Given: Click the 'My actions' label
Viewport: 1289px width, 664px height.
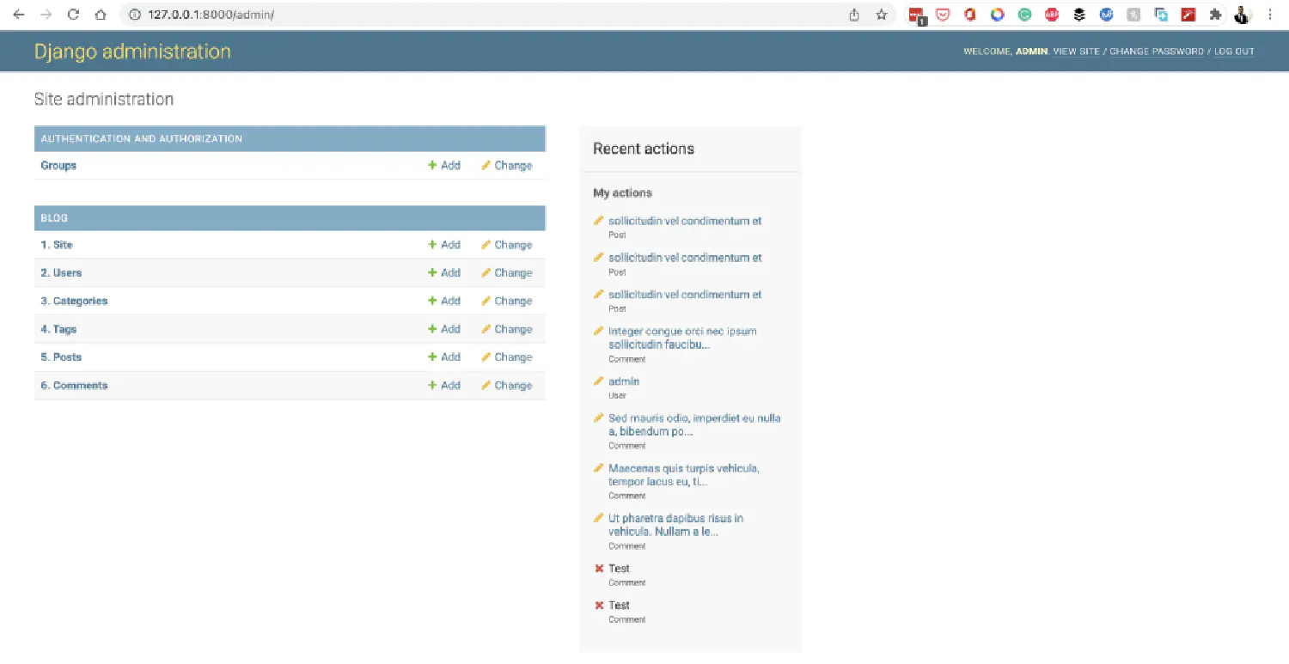Looking at the screenshot, I should [622, 192].
